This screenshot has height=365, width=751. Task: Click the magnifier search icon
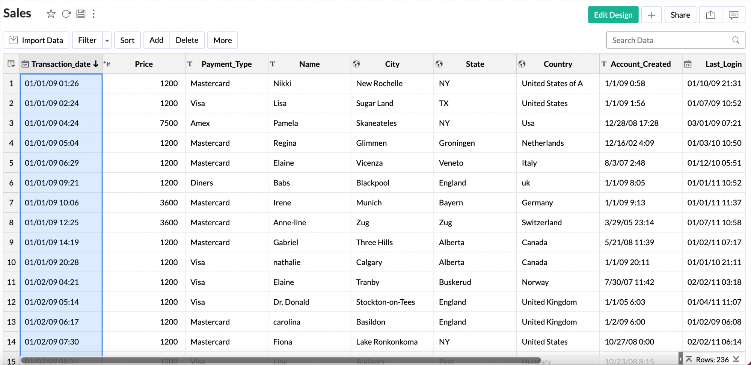tap(736, 40)
